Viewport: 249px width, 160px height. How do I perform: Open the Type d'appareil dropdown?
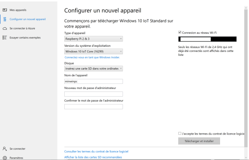coord(94,39)
